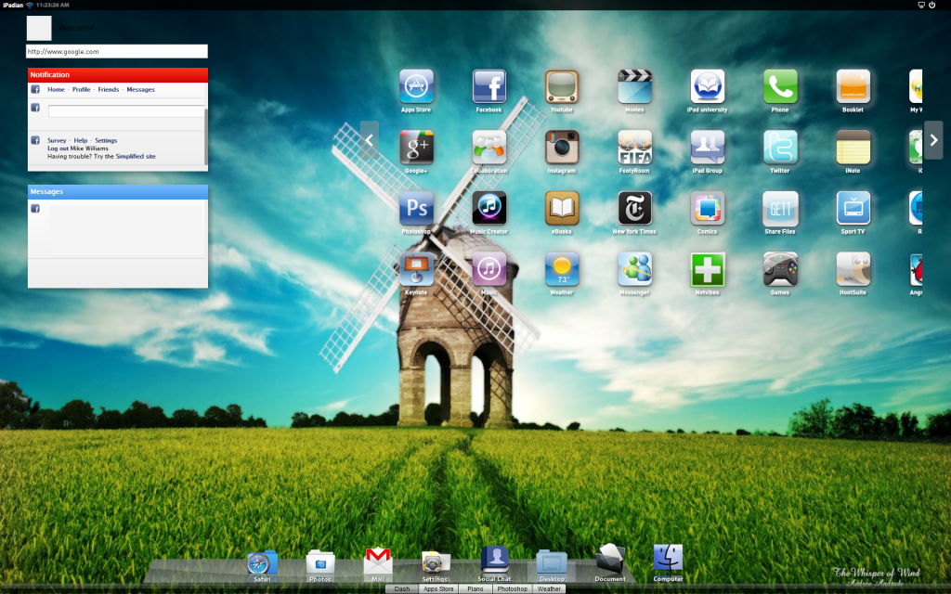Open the Games controller app
The width and height of the screenshot is (951, 594).
pos(780,269)
